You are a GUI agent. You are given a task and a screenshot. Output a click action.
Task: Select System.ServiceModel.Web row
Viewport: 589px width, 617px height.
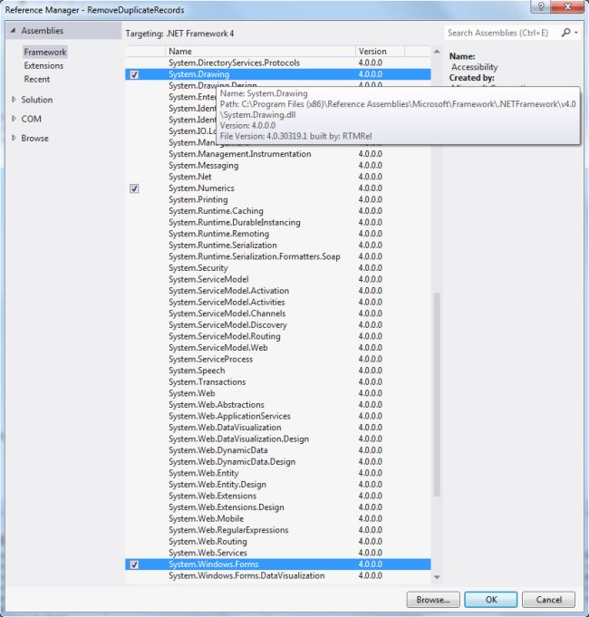(x=278, y=348)
